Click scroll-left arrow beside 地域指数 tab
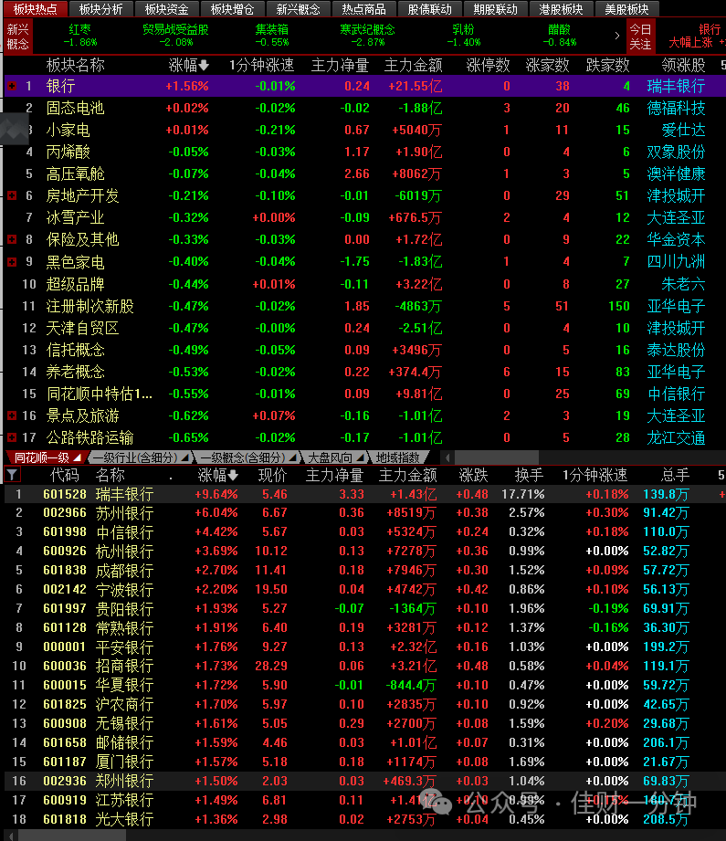This screenshot has width=726, height=841. click(447, 457)
